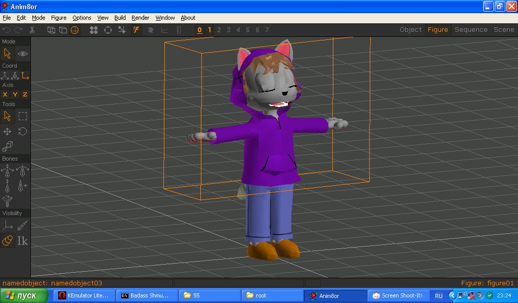Switch to the Sequence tab
The width and height of the screenshot is (518, 303).
coord(470,30)
